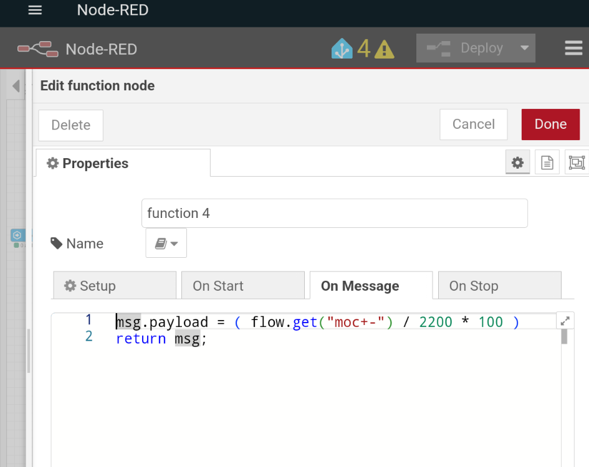Screen dimensions: 589x467
Task: Click the 'return' keyword on line 2
Action: pyautogui.click(x=140, y=339)
